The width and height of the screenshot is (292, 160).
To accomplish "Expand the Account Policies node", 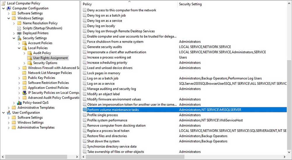I will point(19,43).
